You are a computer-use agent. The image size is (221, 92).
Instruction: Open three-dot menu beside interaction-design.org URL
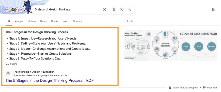pos(70,75)
